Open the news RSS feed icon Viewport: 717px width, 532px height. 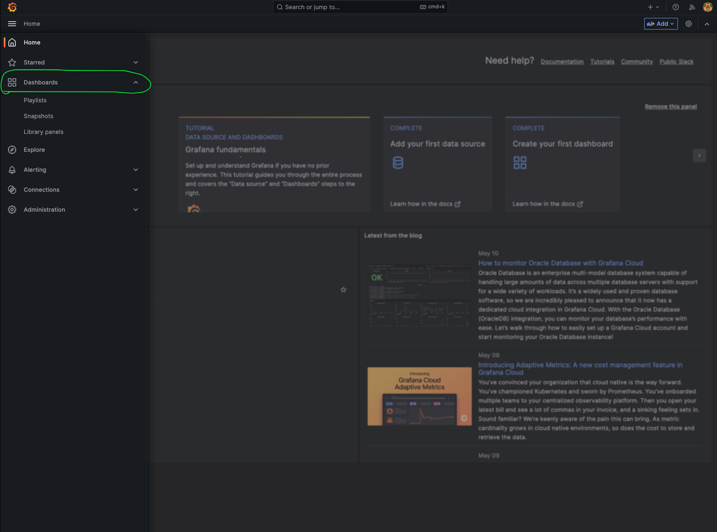(x=692, y=7)
